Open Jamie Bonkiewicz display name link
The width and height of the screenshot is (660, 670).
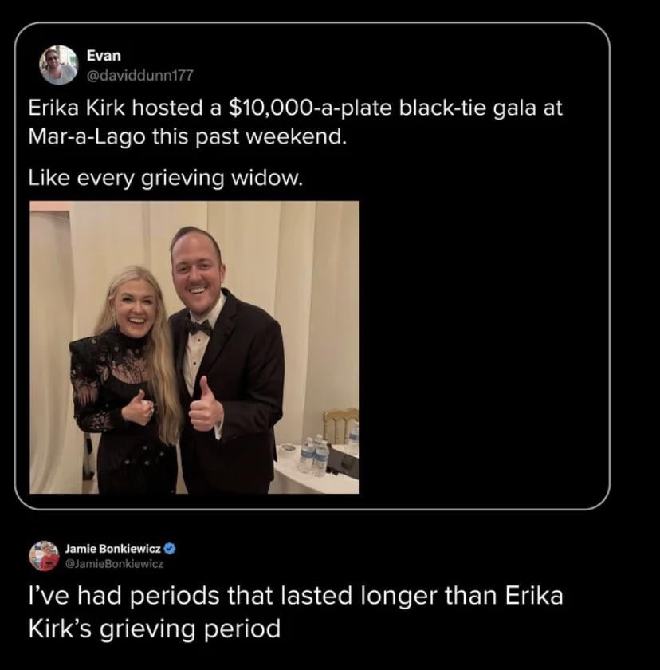[112, 549]
